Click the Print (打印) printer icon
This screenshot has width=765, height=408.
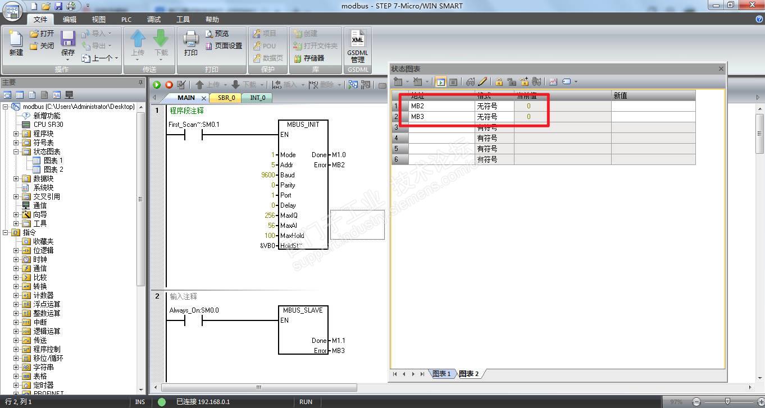tap(191, 39)
